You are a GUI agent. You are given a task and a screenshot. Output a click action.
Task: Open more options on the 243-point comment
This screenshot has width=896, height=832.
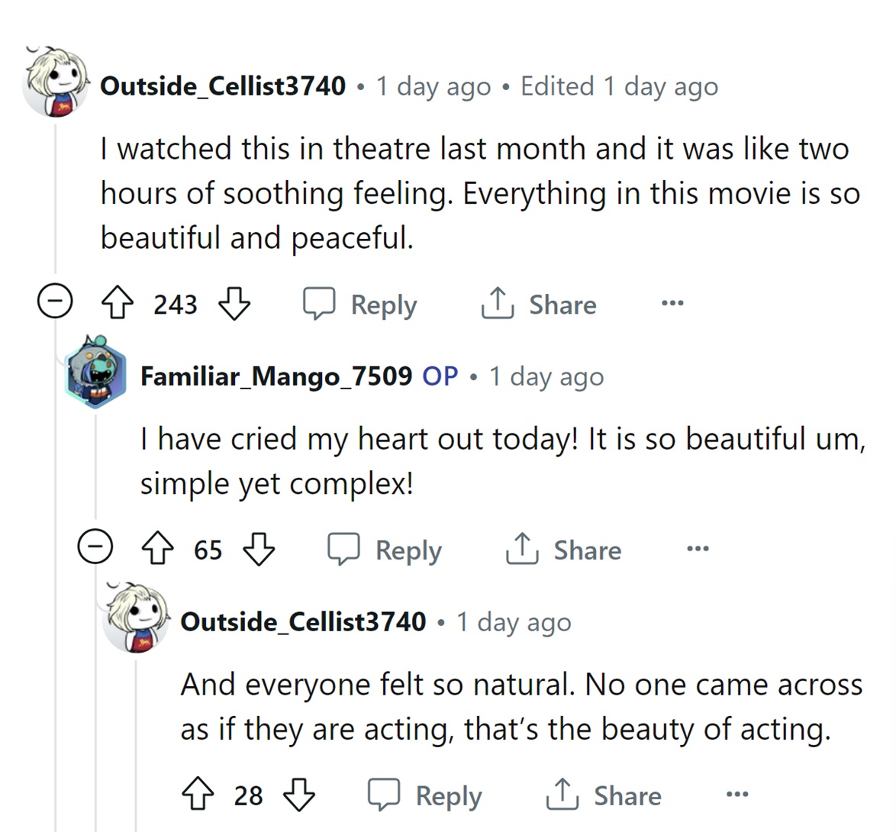(672, 304)
